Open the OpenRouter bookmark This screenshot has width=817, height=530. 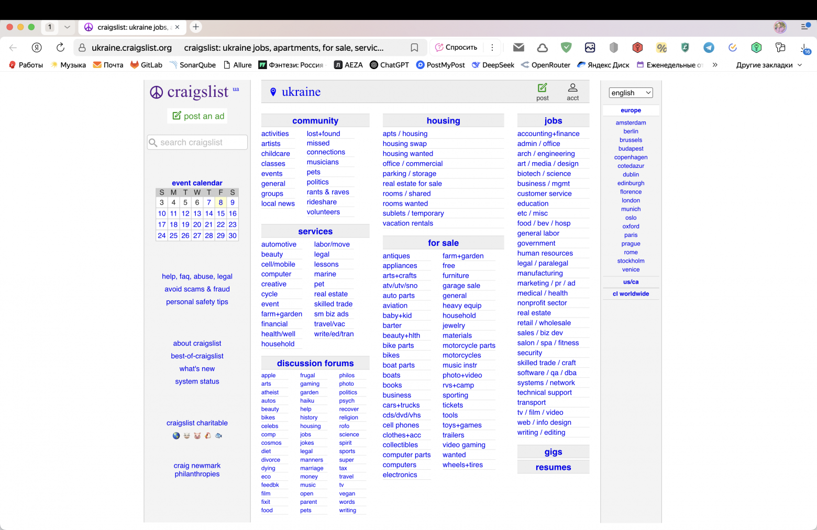pos(545,65)
